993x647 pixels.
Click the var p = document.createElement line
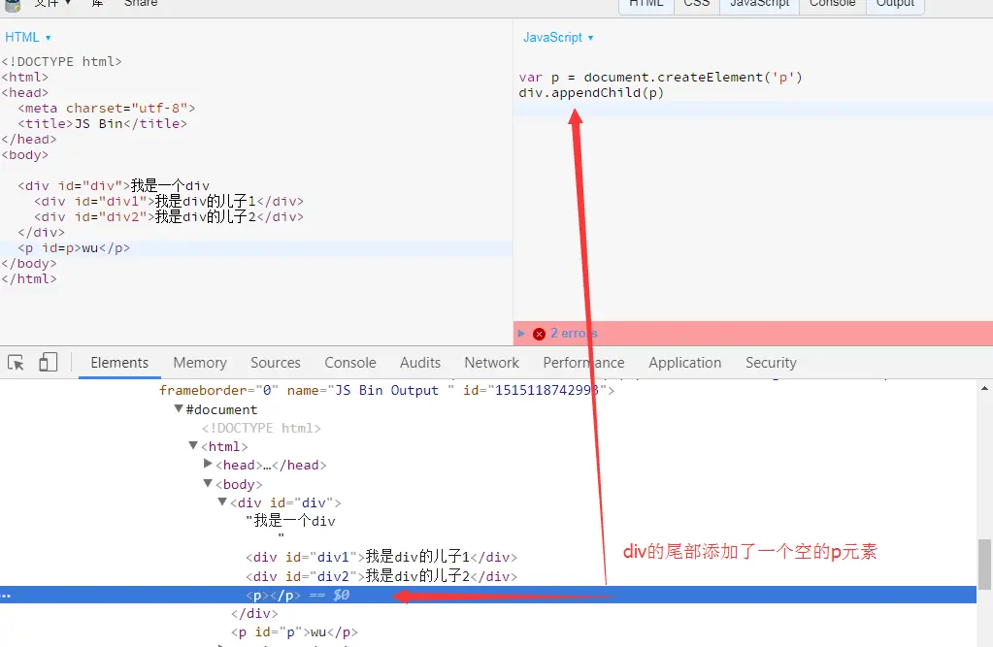pyautogui.click(x=660, y=78)
